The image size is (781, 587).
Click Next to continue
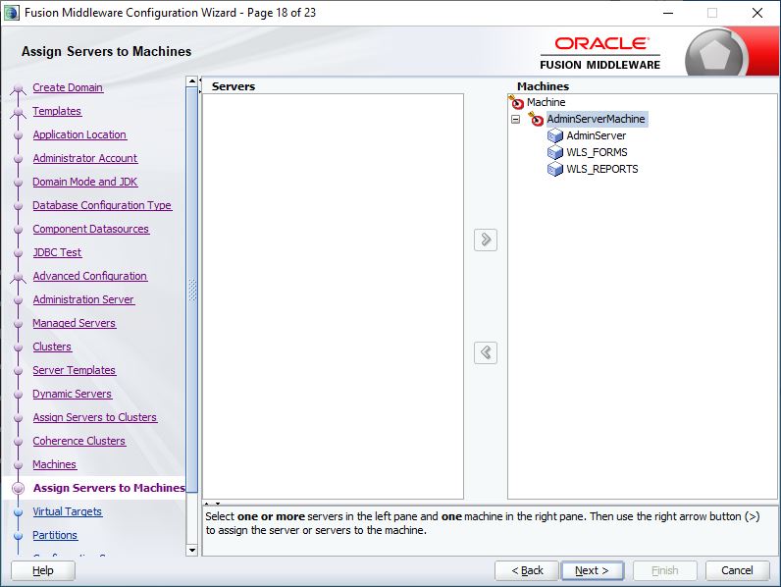593,570
